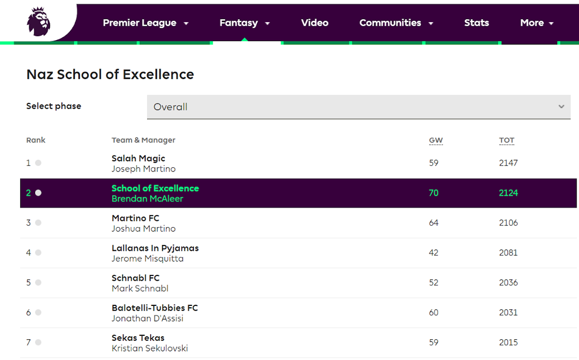Screen dimensions: 579x360
Task: Click total score 2124 for School of Excellence
Action: point(509,193)
